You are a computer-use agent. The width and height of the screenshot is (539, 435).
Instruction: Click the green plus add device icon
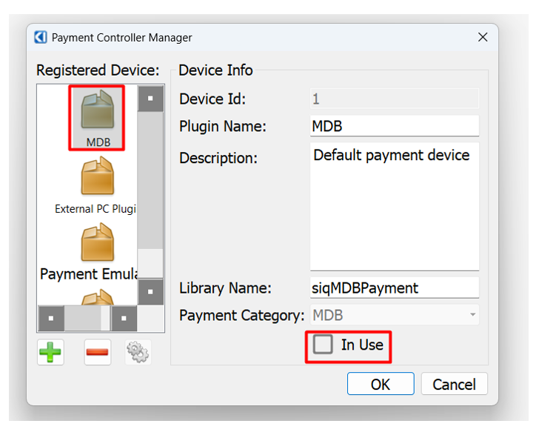(x=50, y=352)
